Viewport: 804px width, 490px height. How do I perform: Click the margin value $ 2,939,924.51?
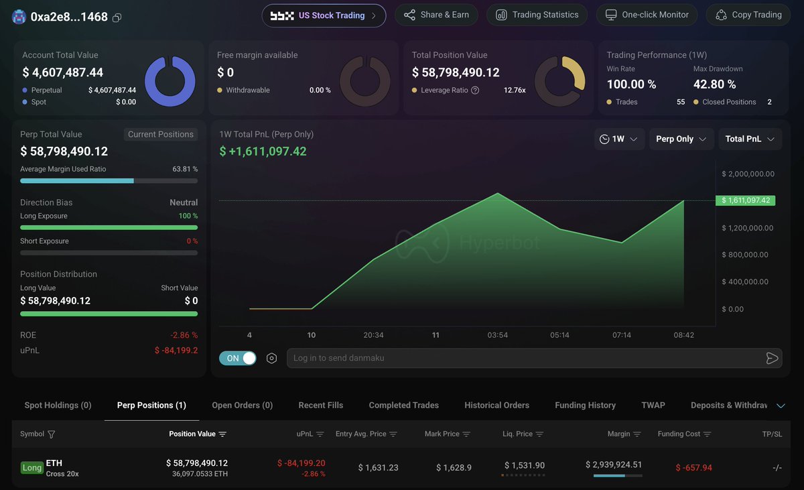614,465
